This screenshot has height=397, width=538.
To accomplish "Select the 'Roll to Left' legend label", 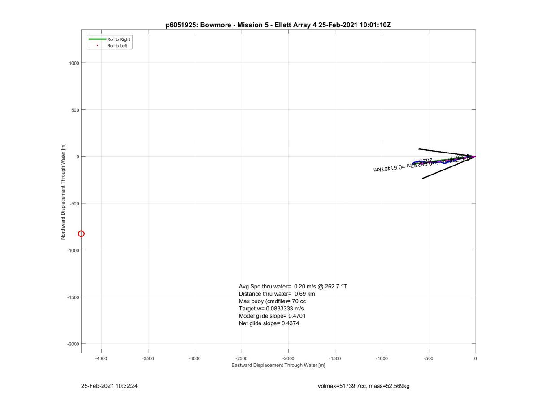I will (117, 46).
